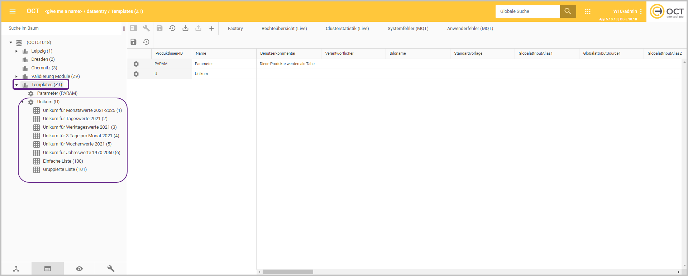Image resolution: width=688 pixels, height=276 pixels.
Task: Click the table icon for Einfache Liste (100)
Action: point(37,161)
